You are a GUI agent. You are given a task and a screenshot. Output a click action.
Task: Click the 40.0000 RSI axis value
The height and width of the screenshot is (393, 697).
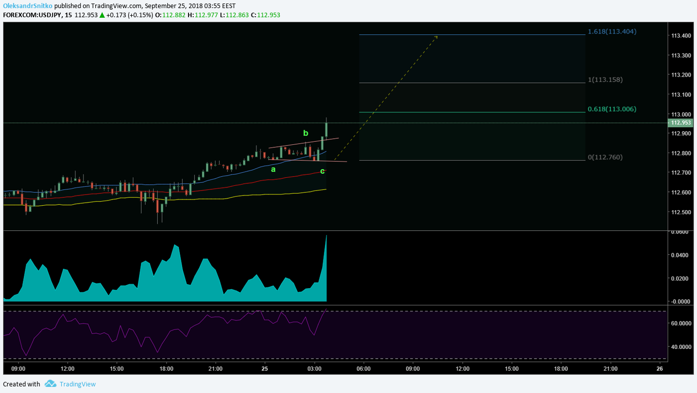[x=681, y=347]
